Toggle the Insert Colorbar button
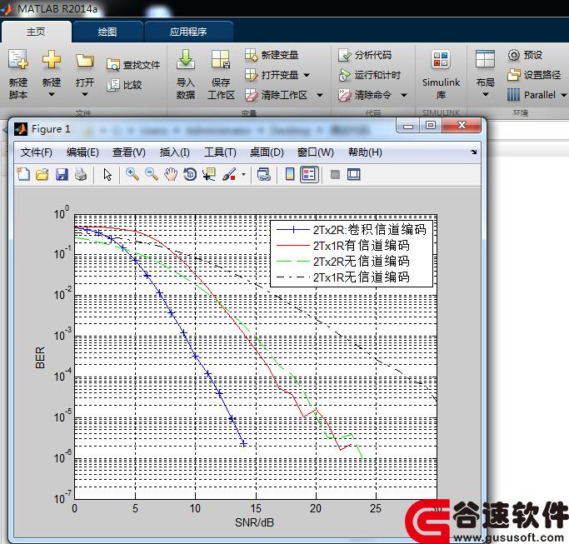569x544 pixels. [x=290, y=175]
